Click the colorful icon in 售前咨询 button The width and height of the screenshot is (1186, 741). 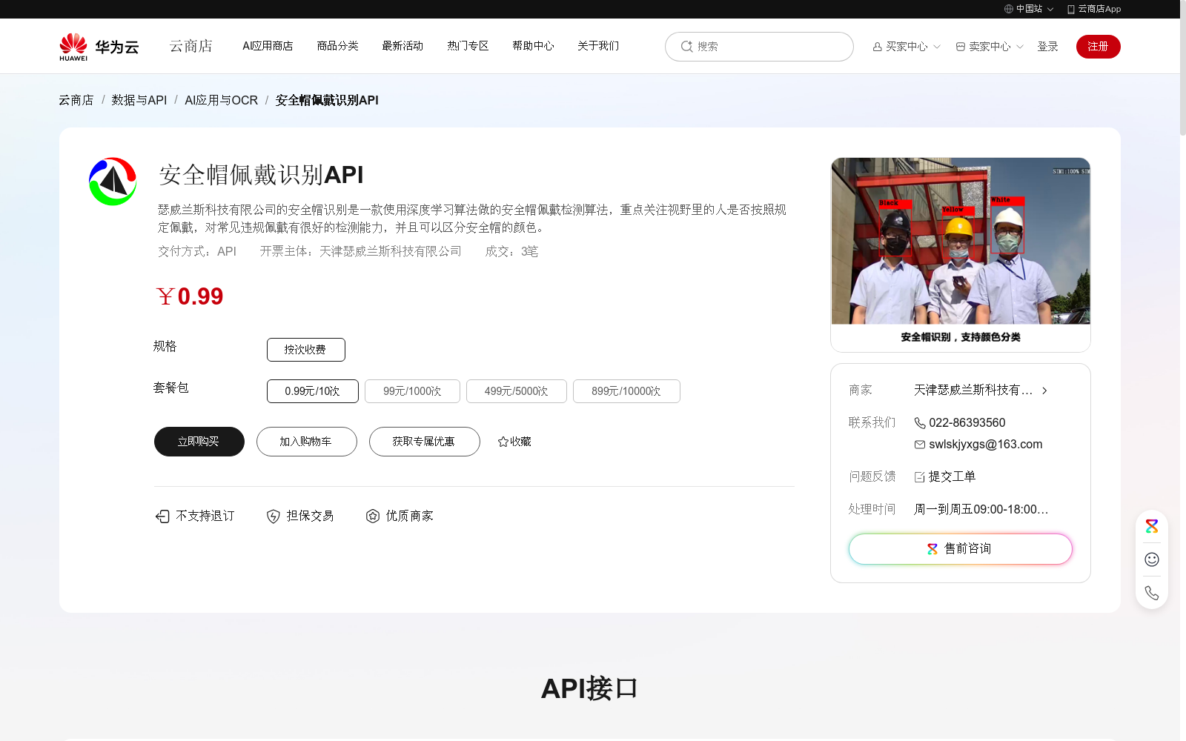tap(932, 549)
